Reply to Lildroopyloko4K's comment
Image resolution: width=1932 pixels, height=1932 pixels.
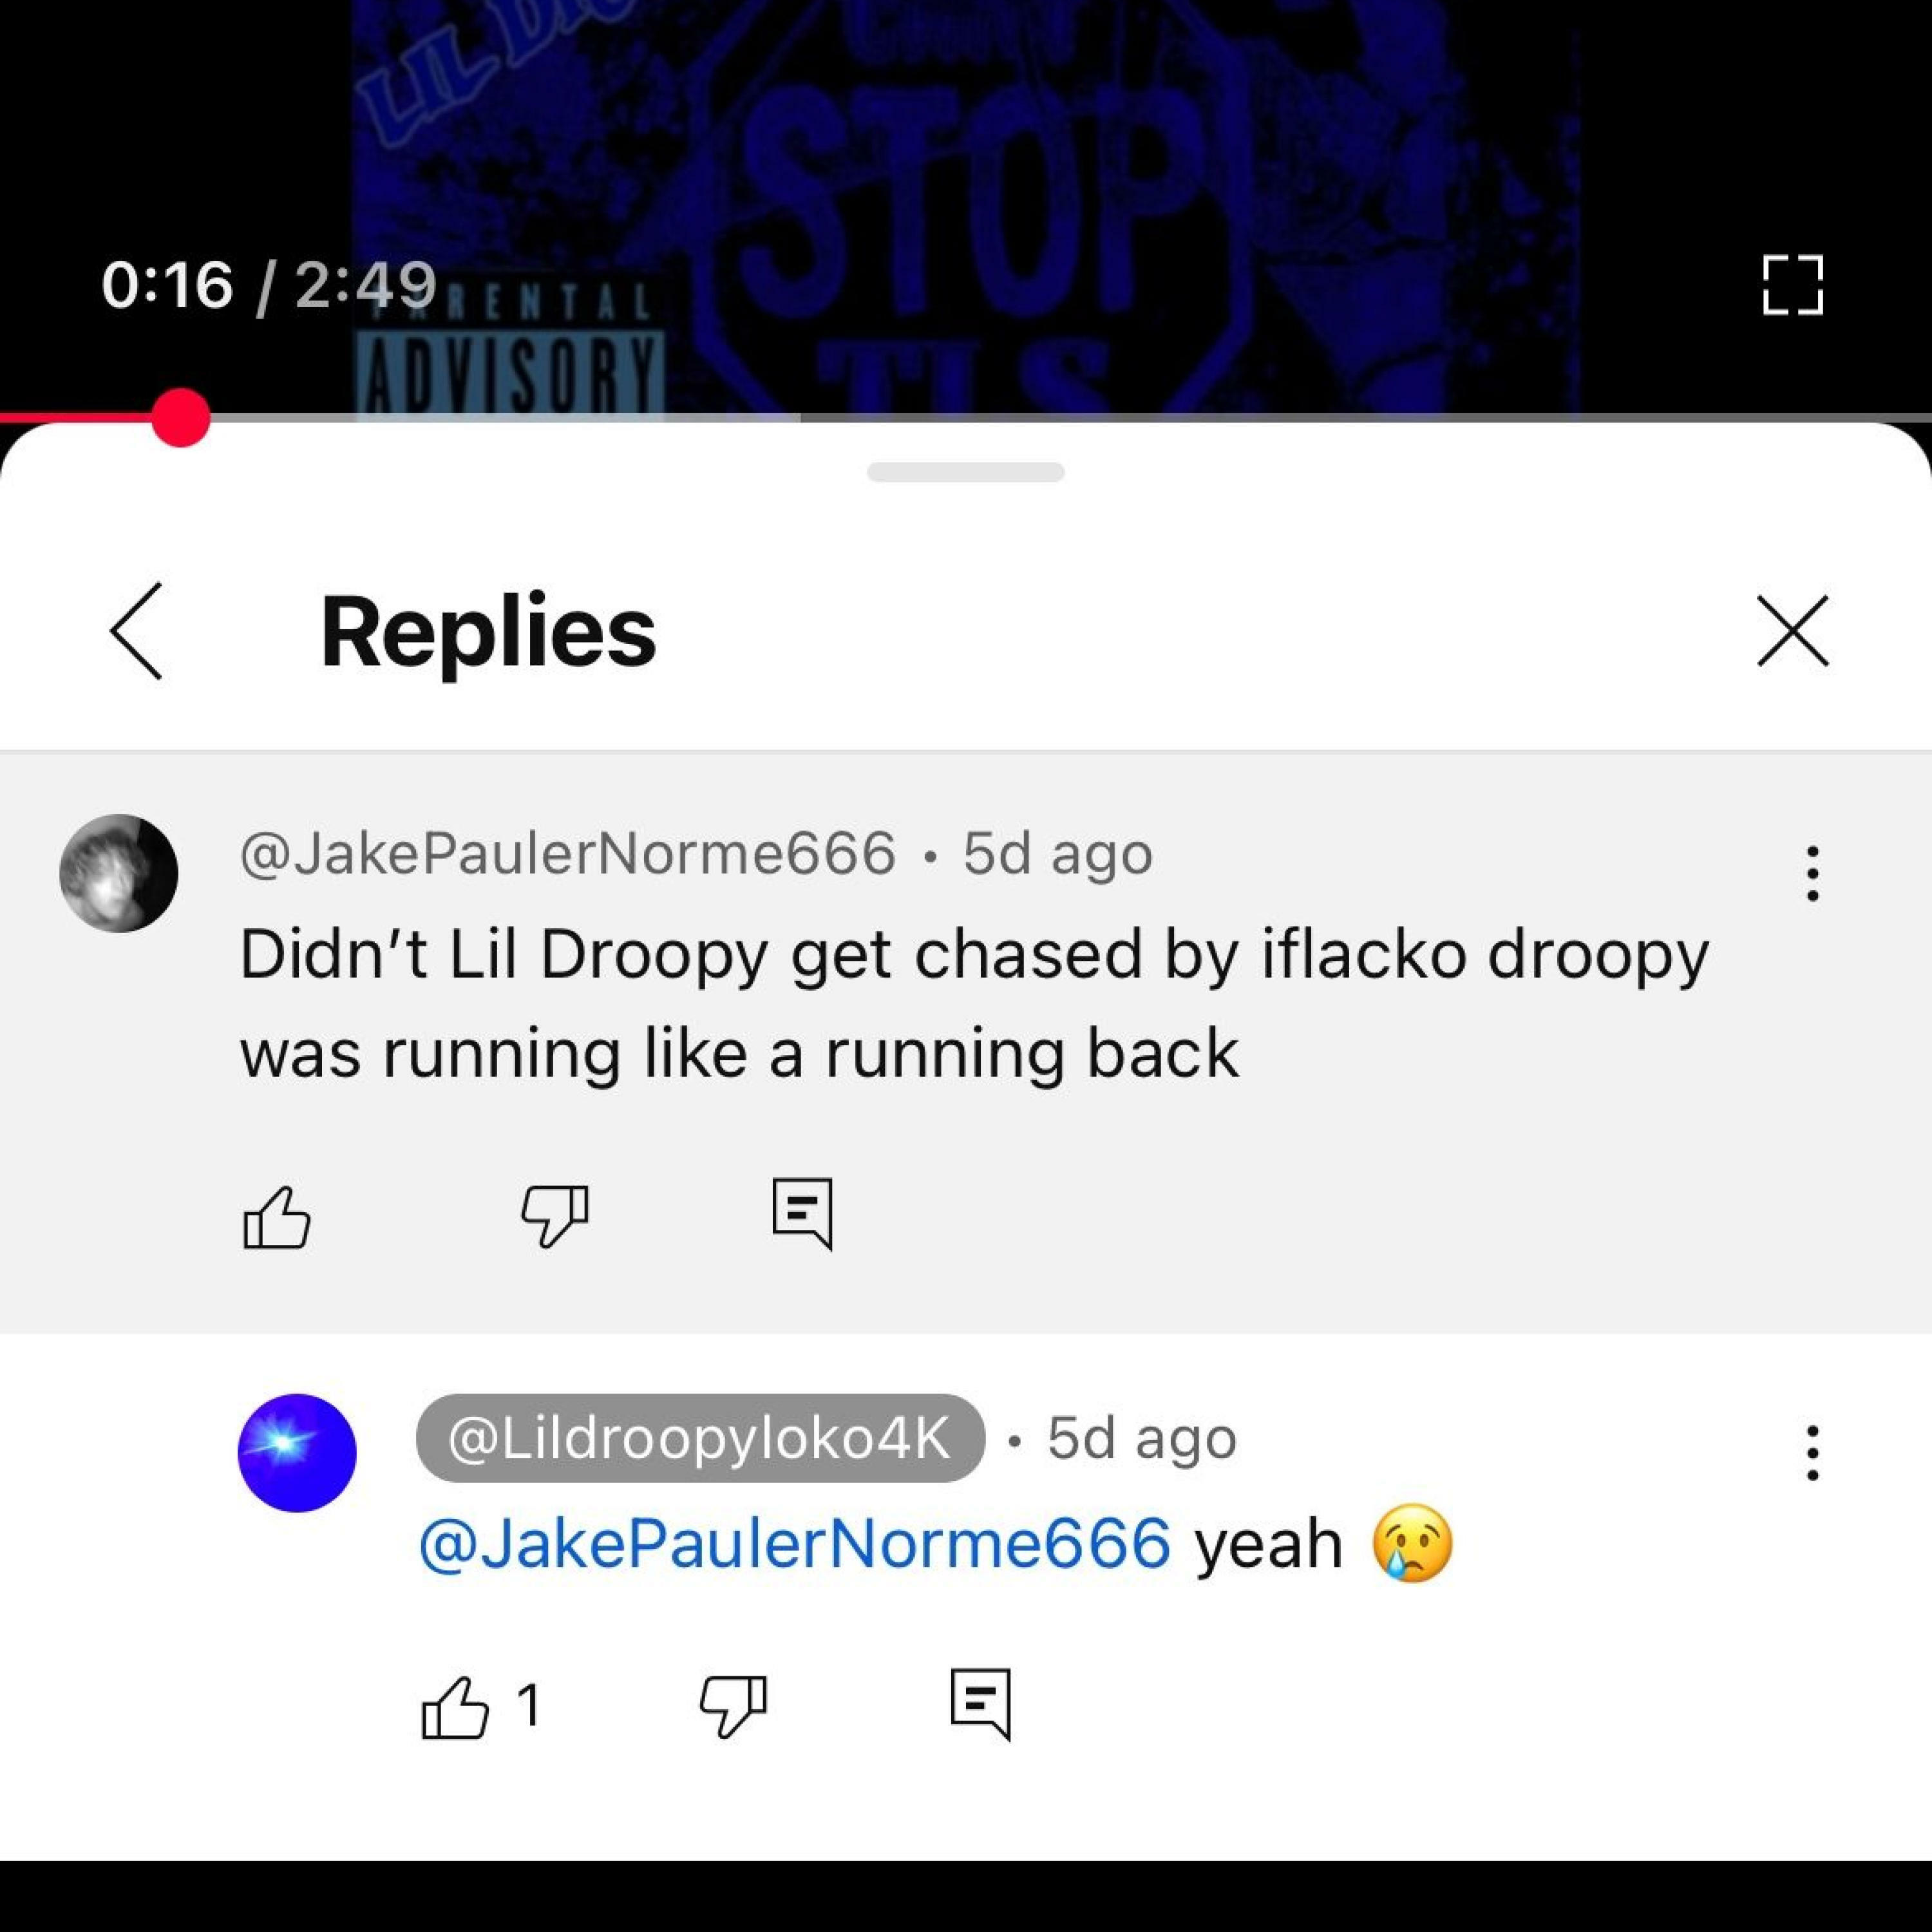tap(981, 1704)
